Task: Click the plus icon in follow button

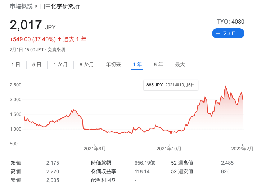Action: (x=218, y=33)
